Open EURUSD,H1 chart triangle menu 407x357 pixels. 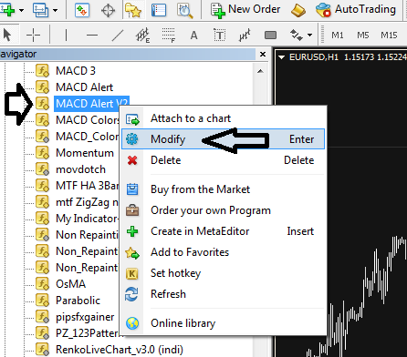(x=281, y=57)
